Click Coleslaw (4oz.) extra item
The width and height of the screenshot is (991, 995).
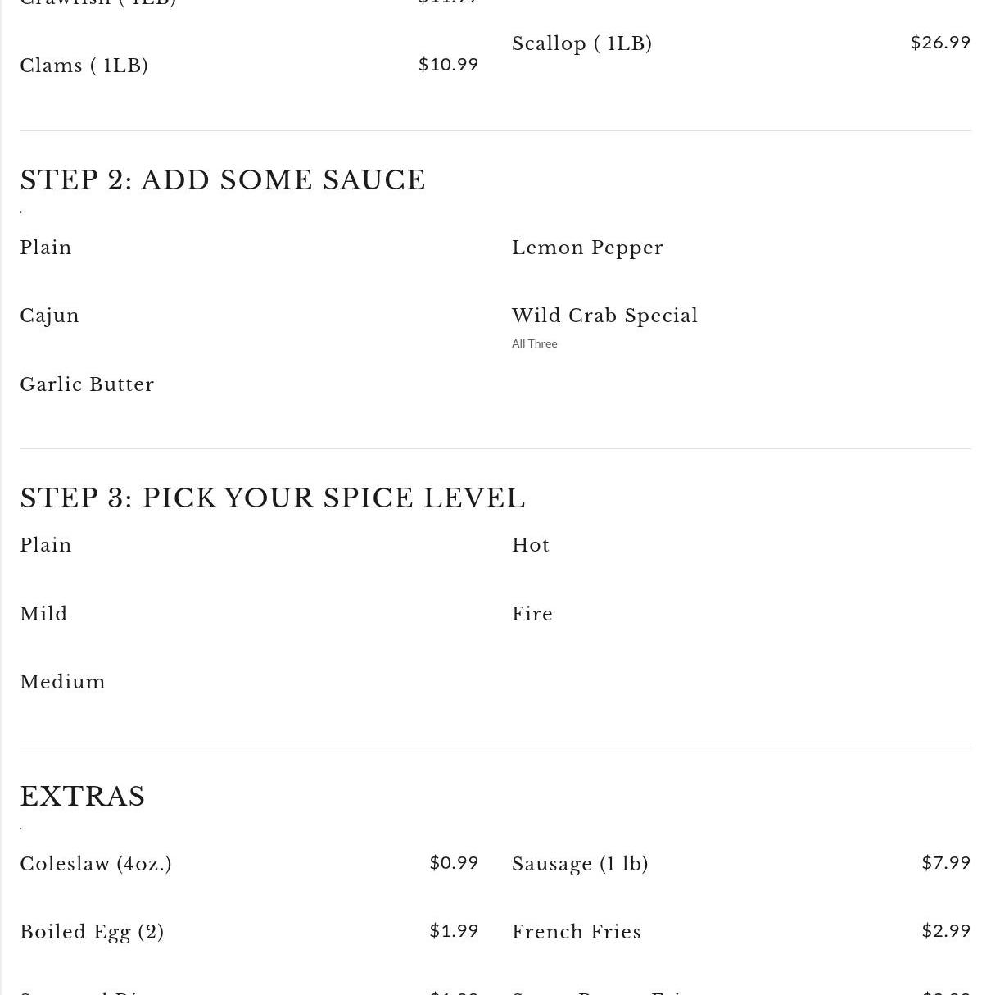[x=96, y=864]
